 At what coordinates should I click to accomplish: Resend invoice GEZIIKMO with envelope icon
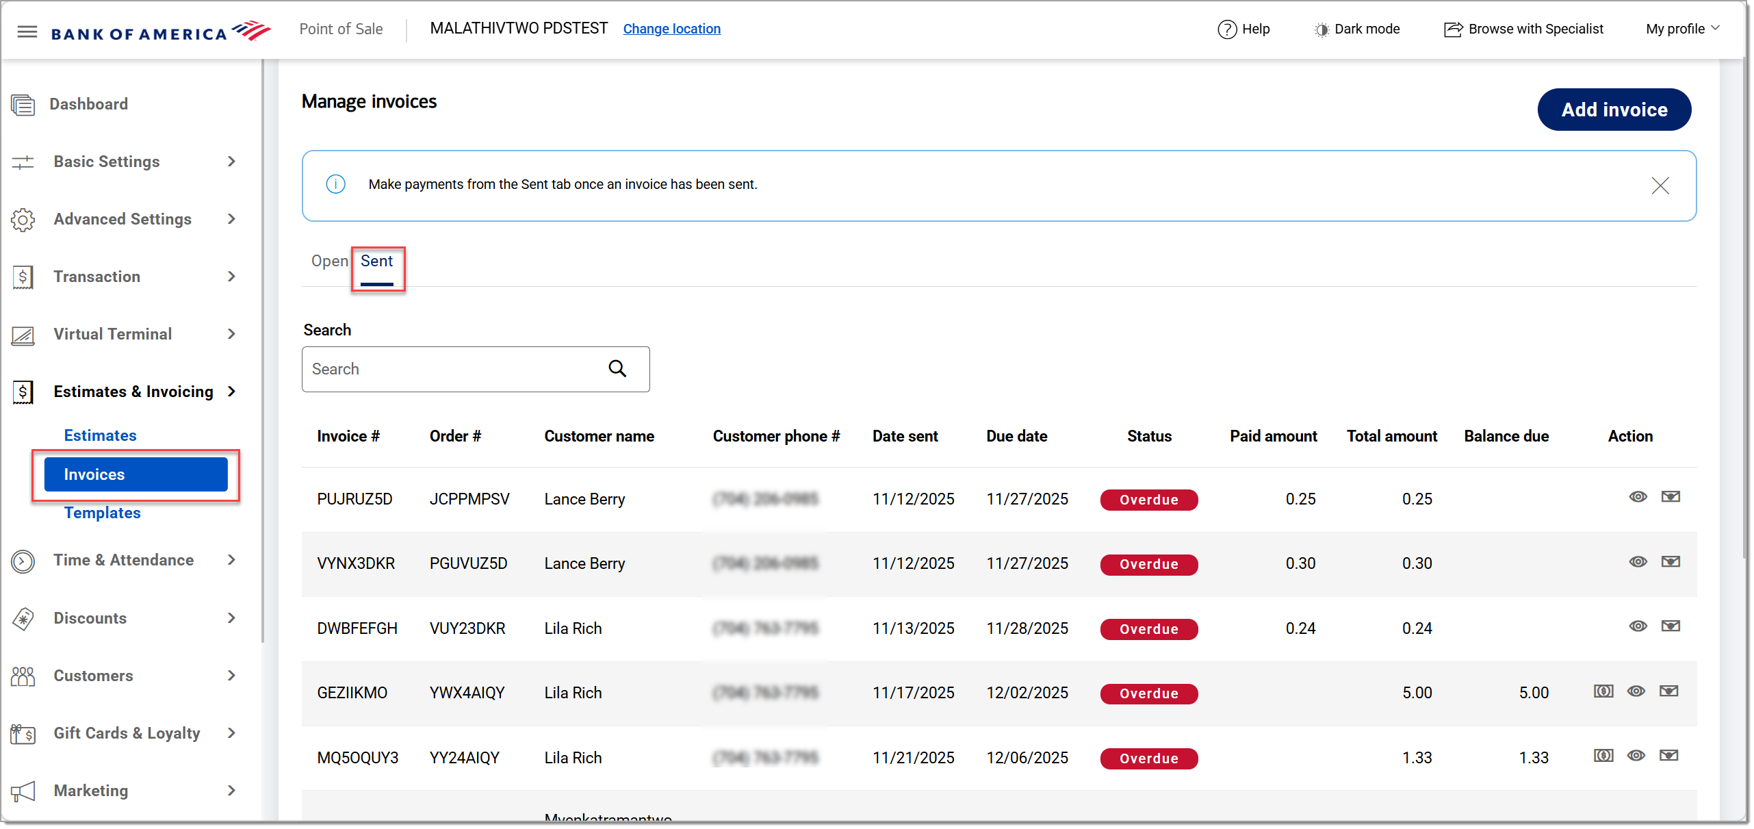tap(1669, 691)
